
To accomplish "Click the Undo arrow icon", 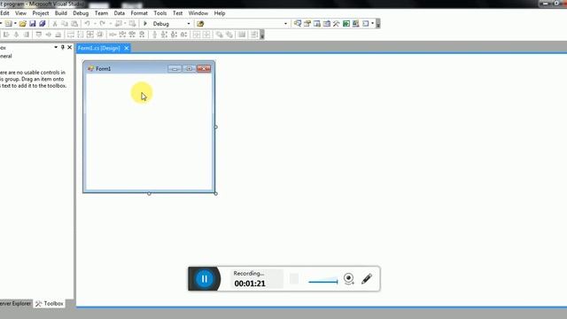I will (x=87, y=24).
